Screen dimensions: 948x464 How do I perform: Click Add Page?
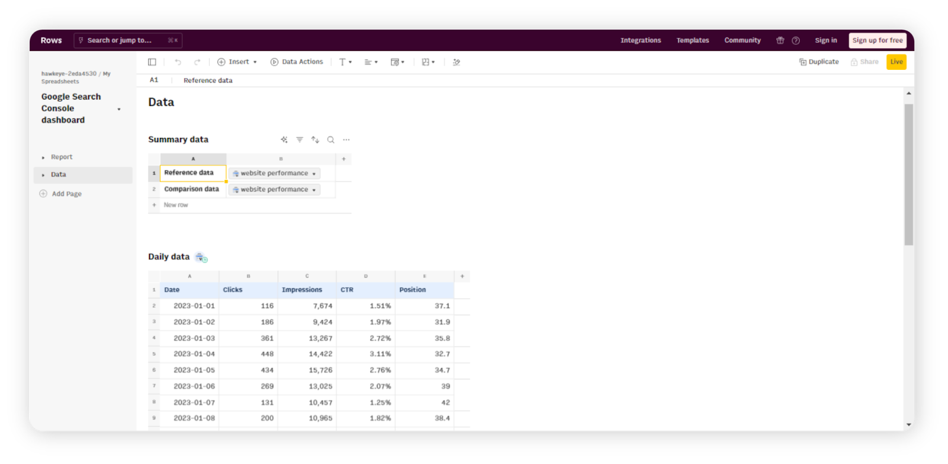coord(60,194)
